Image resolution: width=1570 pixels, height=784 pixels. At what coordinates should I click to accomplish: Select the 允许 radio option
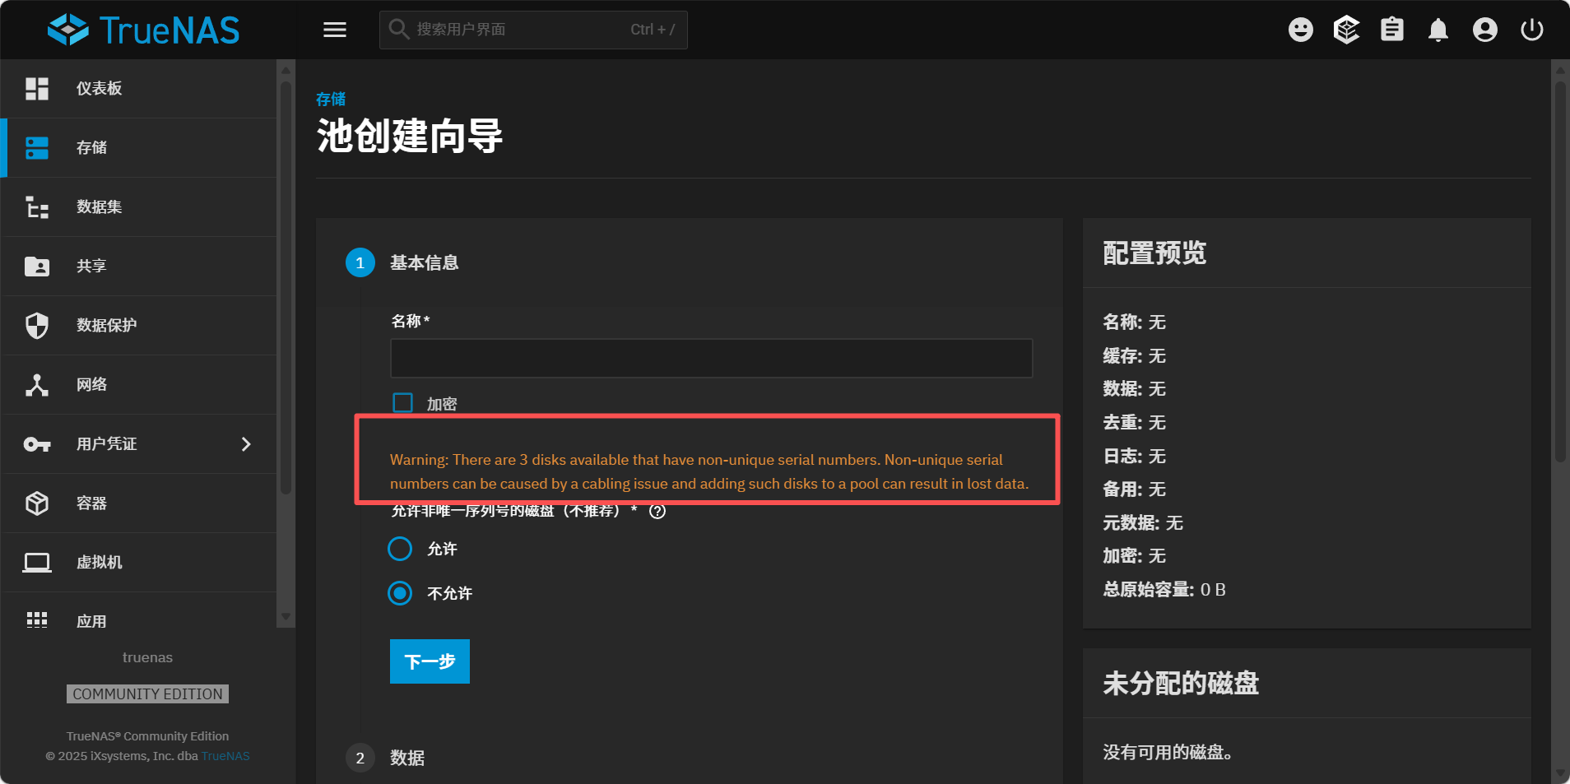tap(400, 549)
